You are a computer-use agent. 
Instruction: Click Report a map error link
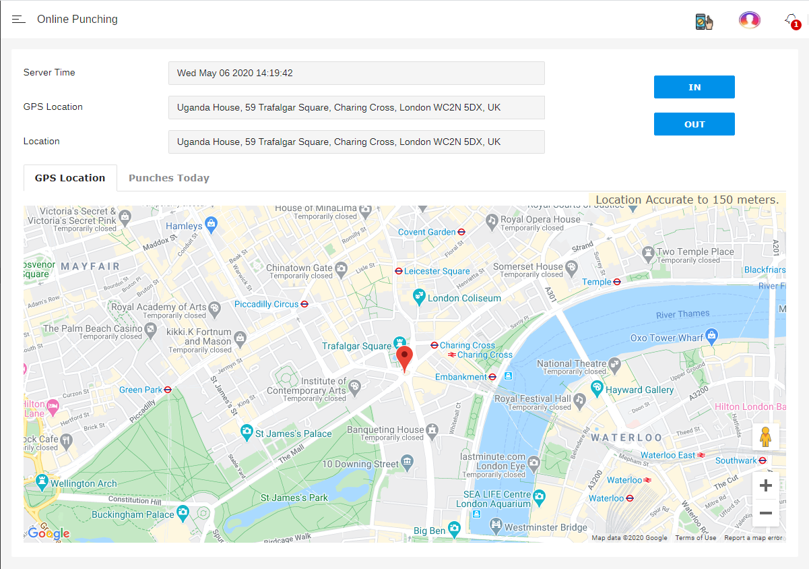click(x=753, y=538)
